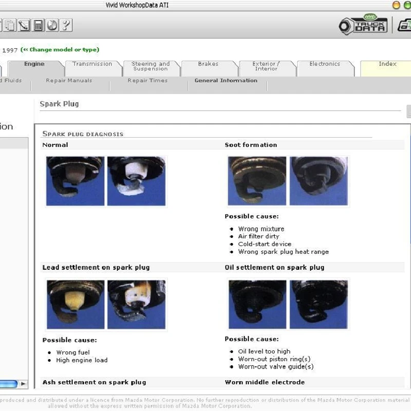
Task: Click the blue horizontal scrollbar thumb
Action: (x=8, y=384)
